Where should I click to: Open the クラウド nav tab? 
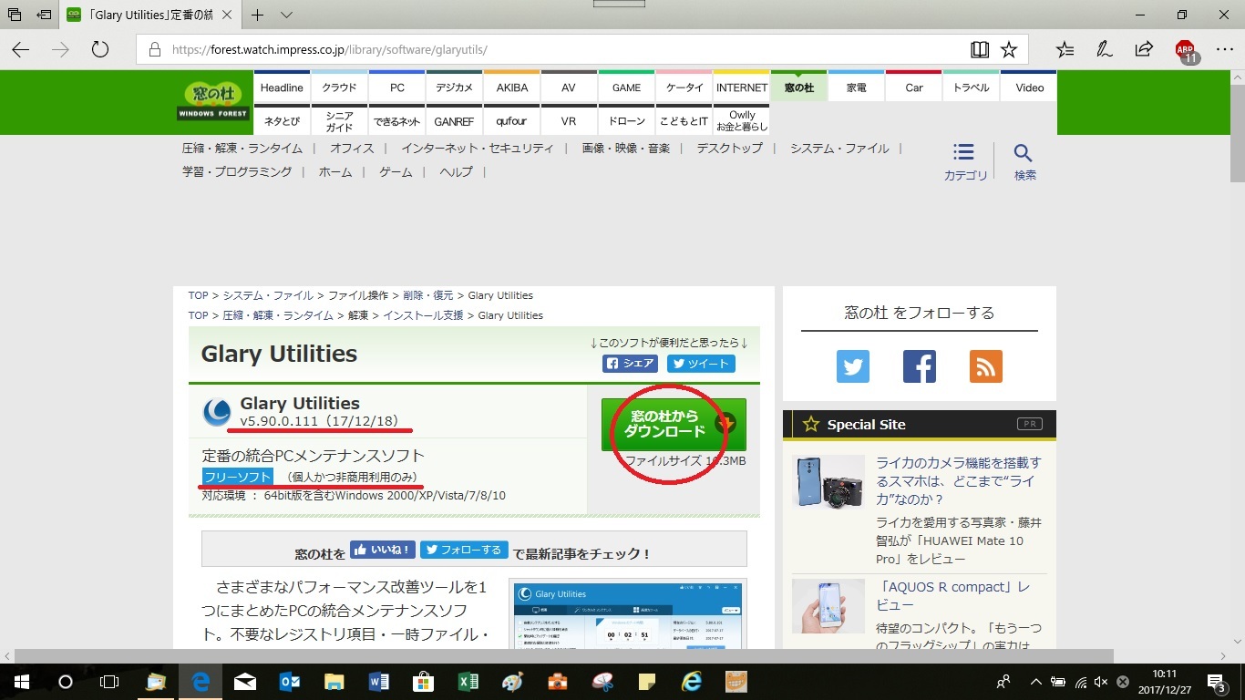pos(339,87)
